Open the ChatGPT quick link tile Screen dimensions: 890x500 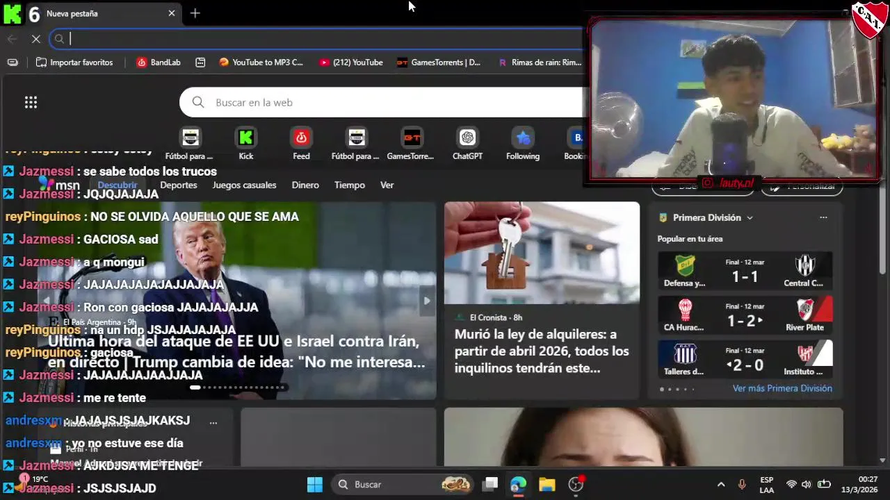[467, 144]
